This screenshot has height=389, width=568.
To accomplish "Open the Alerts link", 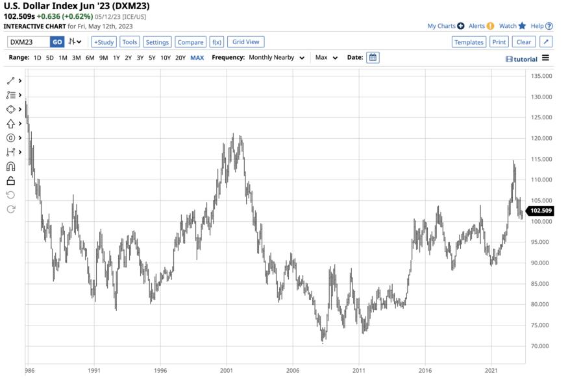I will point(476,26).
